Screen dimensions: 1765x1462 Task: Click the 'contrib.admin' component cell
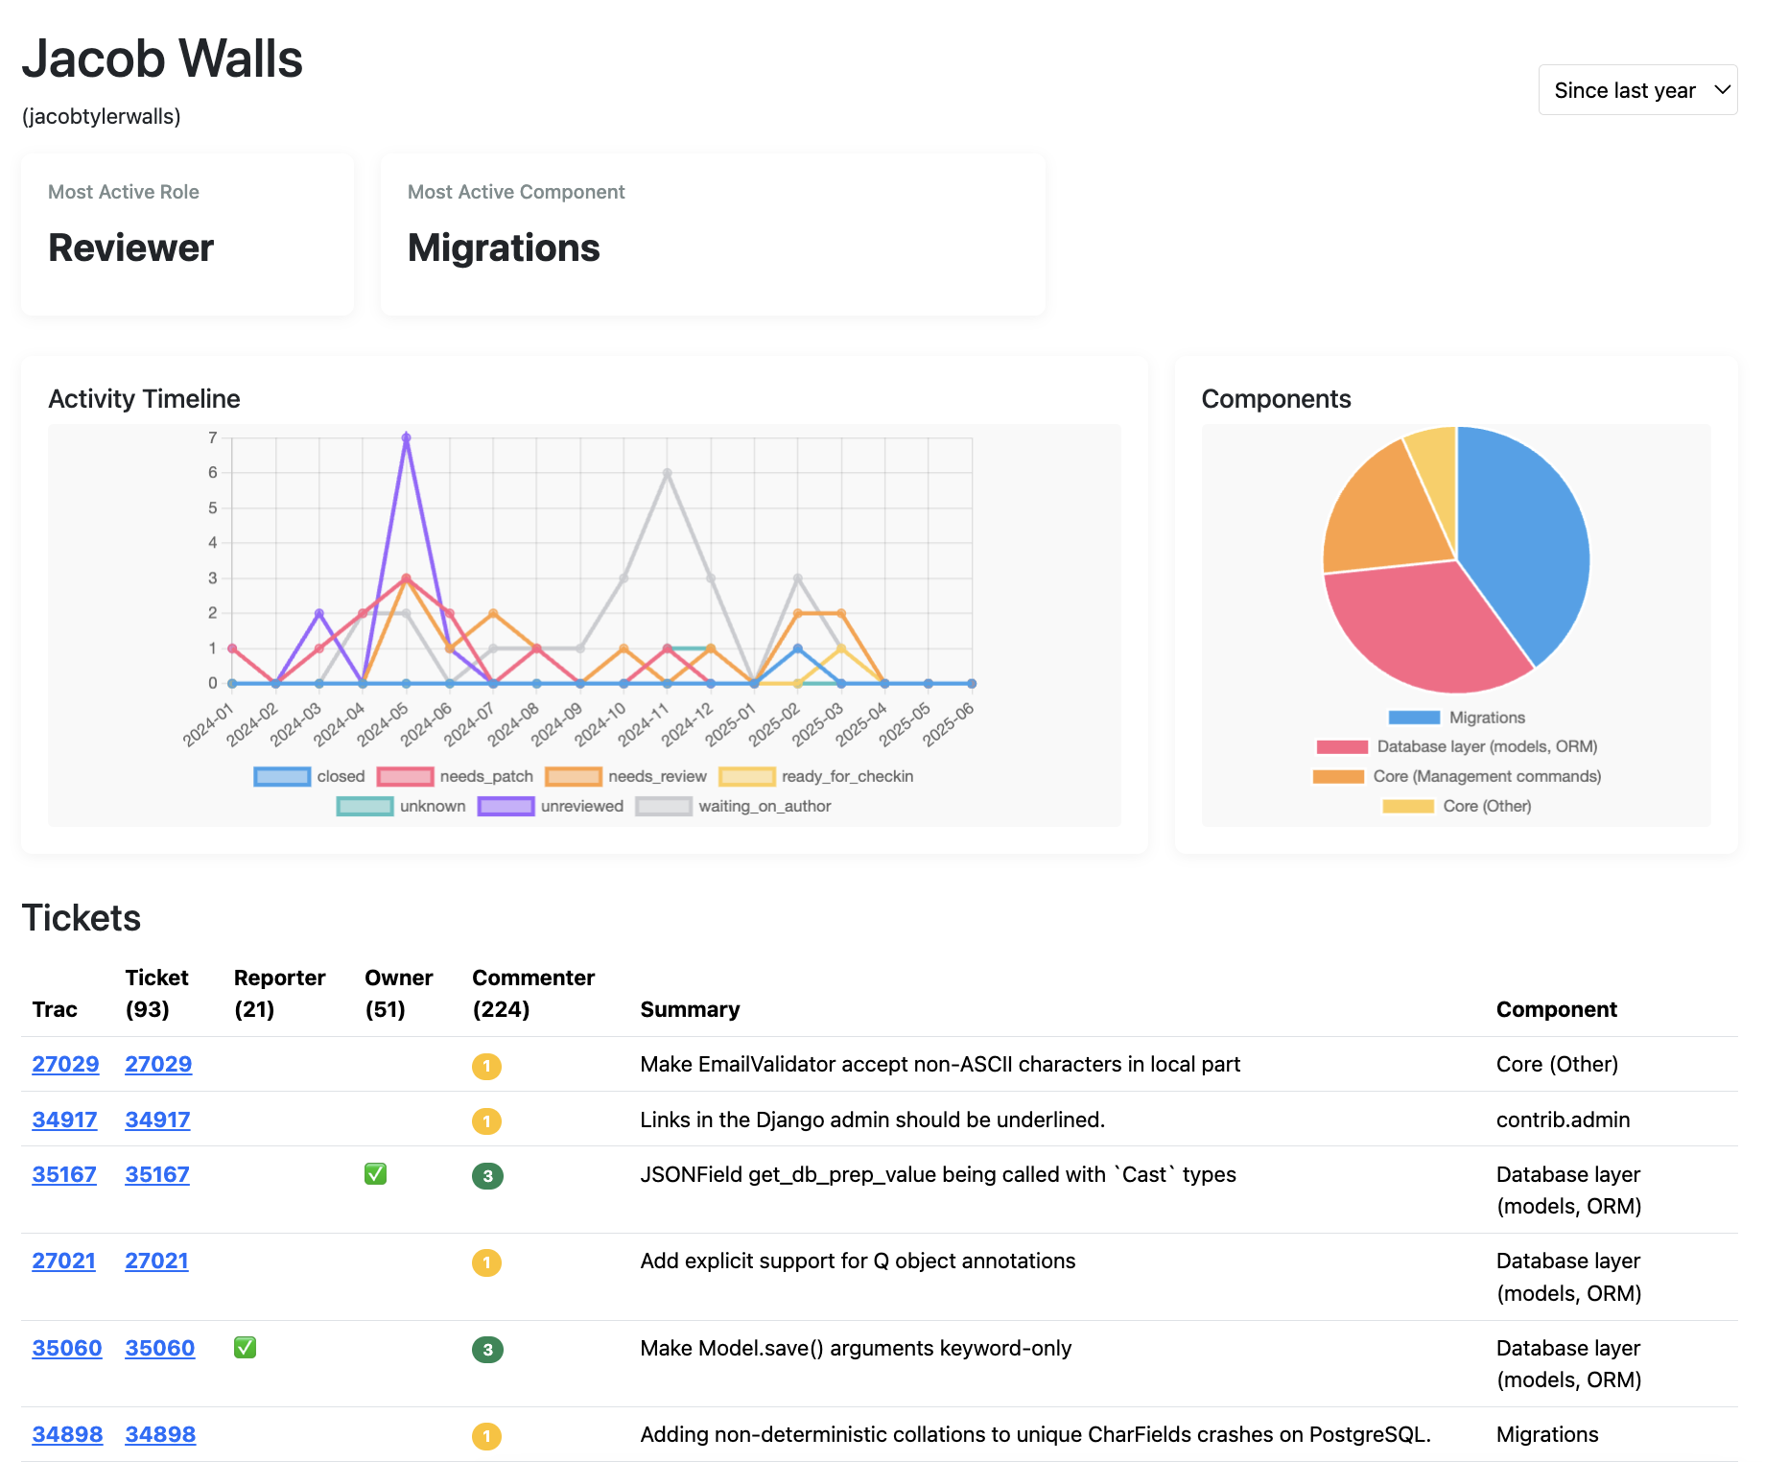1563,1120
